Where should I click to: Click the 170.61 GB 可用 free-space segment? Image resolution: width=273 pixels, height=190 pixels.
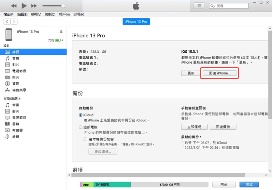tap(170, 185)
